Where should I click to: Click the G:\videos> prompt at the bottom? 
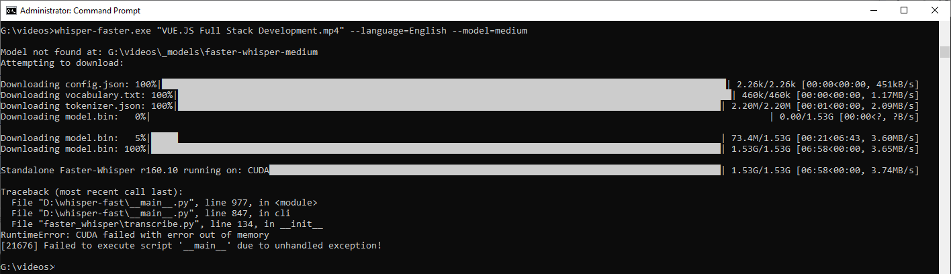pyautogui.click(x=28, y=267)
